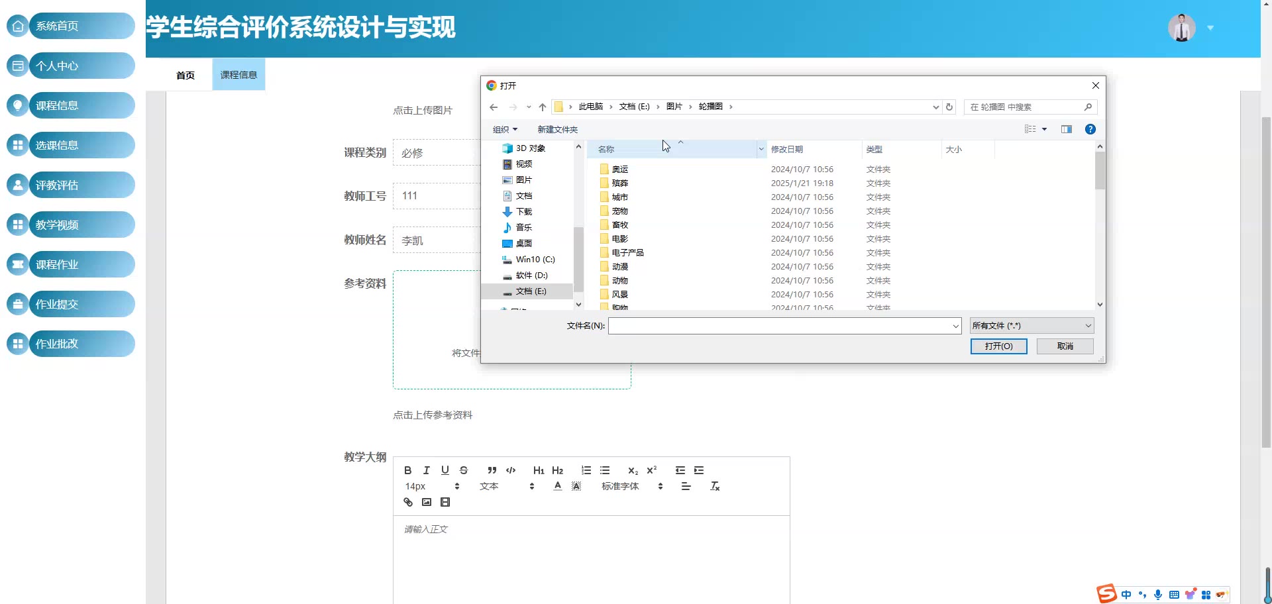Increase text indent in editor
This screenshot has width=1272, height=604.
(x=699, y=470)
